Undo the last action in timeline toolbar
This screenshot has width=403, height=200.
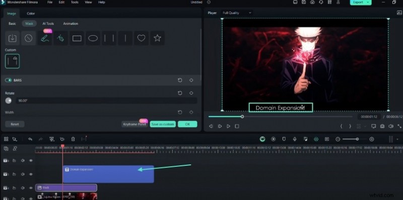pos(30,139)
